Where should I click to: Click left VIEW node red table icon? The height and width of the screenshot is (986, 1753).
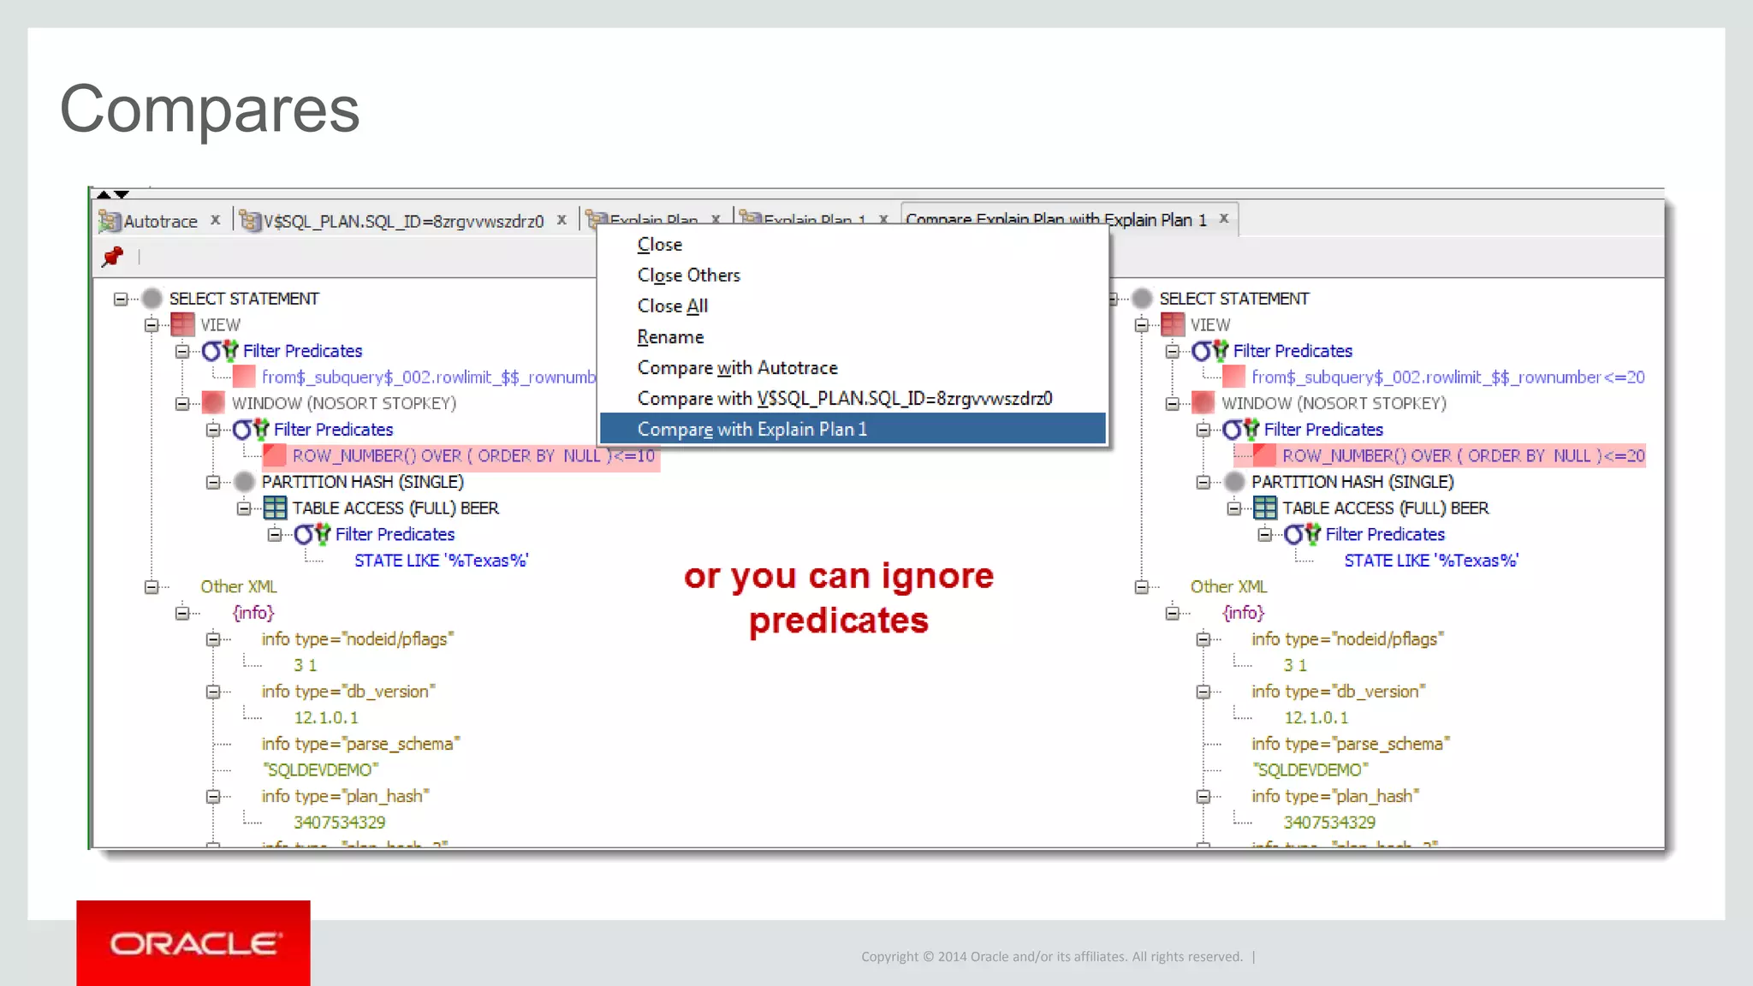(x=182, y=324)
